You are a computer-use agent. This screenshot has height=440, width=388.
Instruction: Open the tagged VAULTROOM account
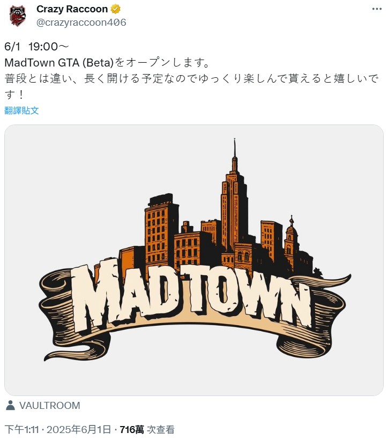tap(50, 406)
